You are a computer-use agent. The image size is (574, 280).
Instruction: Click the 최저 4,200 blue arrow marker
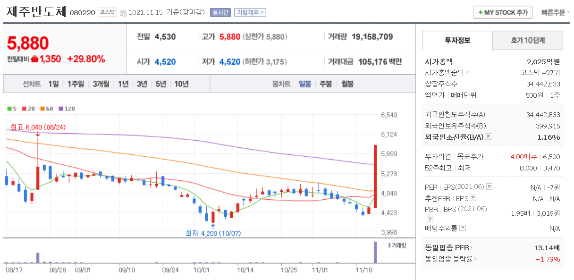click(x=213, y=227)
